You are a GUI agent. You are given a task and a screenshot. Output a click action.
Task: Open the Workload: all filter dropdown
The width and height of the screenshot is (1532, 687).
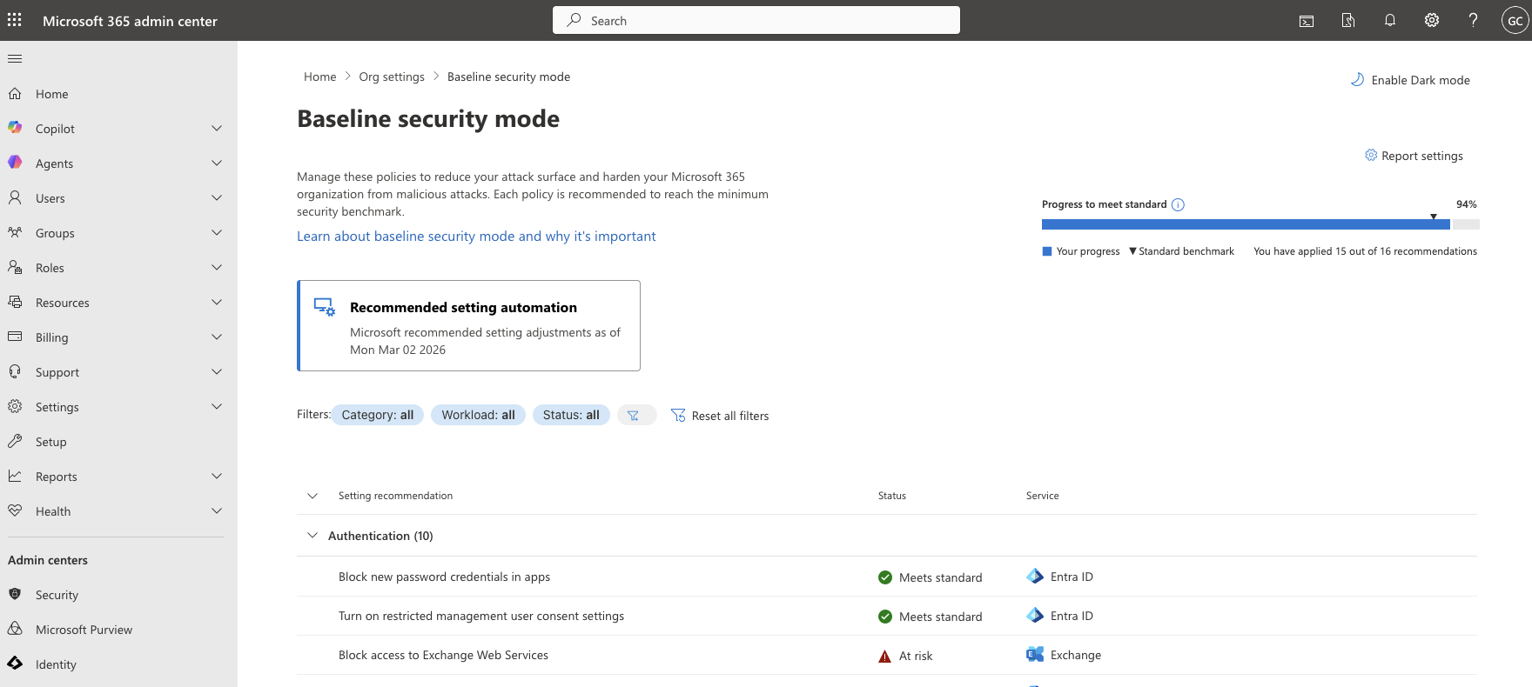point(478,416)
